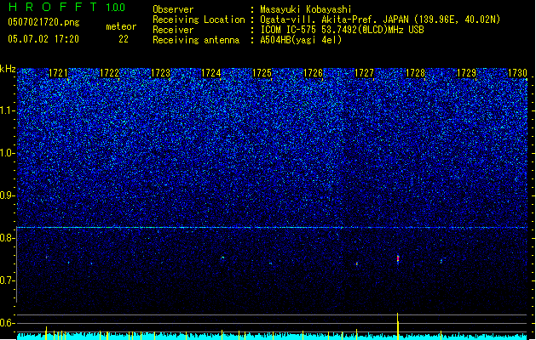Click the 1723 time marker
This screenshot has width=536, height=340.
(x=160, y=73)
